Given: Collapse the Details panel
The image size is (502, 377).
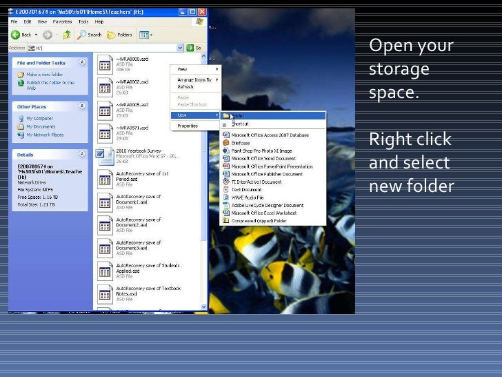Looking at the screenshot, I should [x=83, y=155].
